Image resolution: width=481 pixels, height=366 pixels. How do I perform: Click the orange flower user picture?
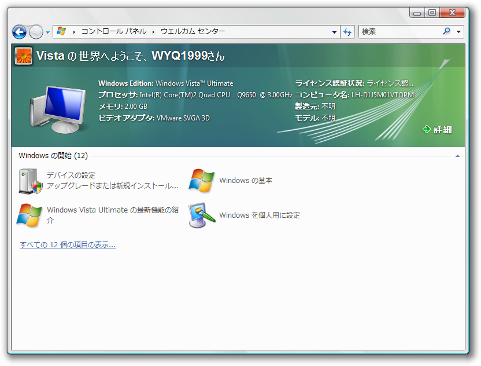[x=24, y=56]
